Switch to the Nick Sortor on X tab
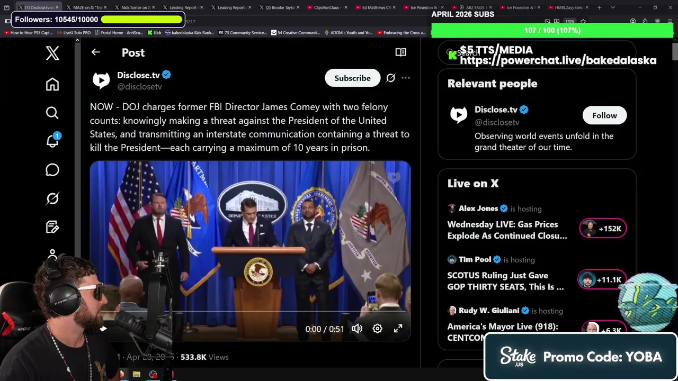This screenshot has width=678, height=381. tap(135, 7)
